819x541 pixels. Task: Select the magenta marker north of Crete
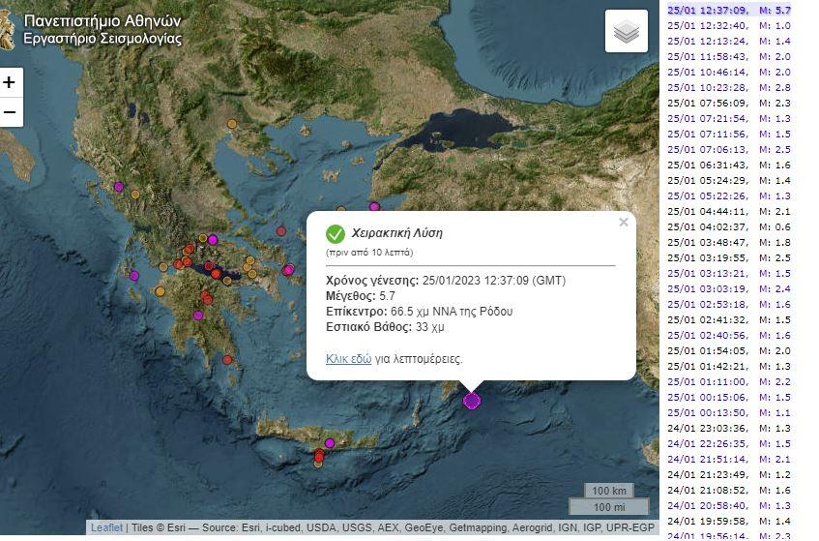tap(330, 443)
